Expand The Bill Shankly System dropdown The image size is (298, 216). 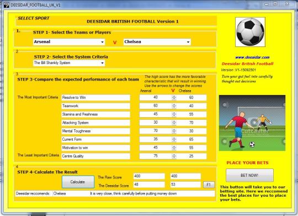[69, 63]
